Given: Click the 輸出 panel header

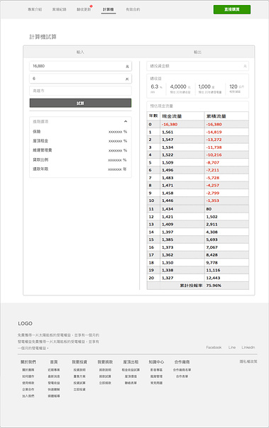Looking at the screenshot, I should 197,52.
